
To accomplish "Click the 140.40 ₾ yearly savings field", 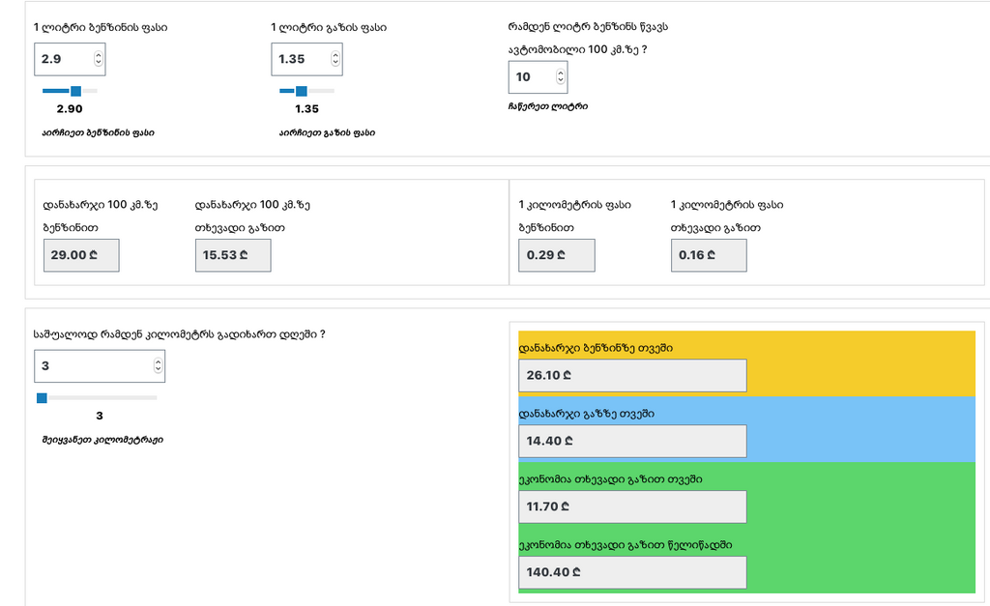I will point(632,572).
